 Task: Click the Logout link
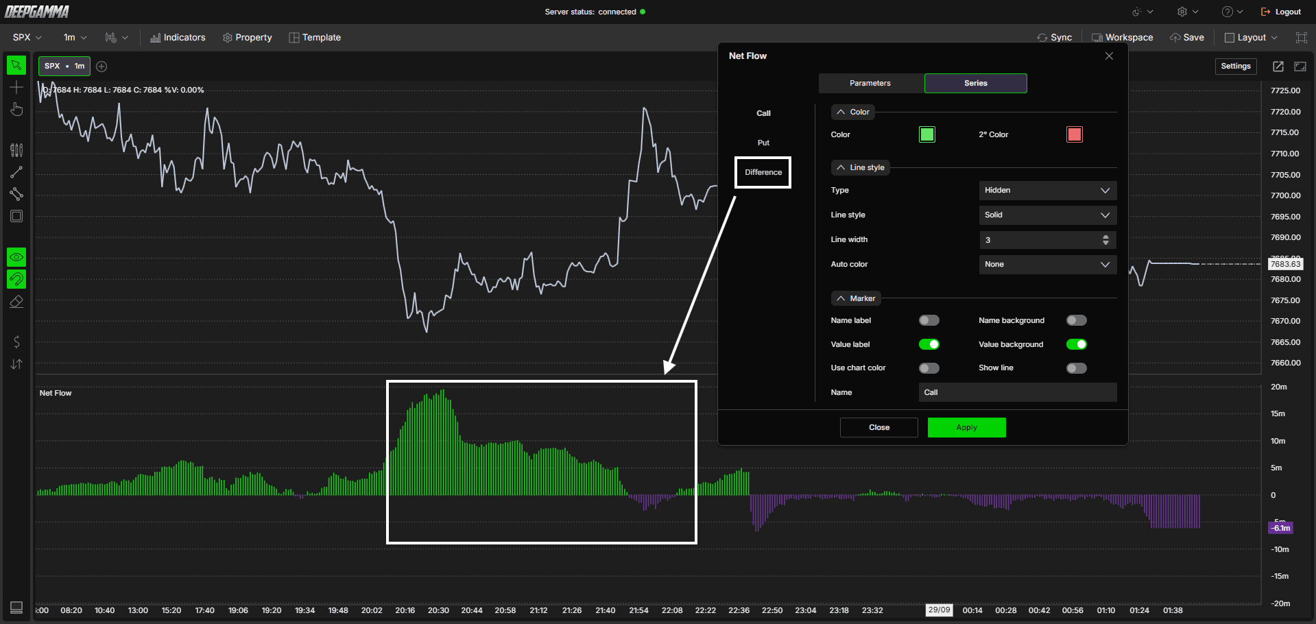(x=1281, y=12)
